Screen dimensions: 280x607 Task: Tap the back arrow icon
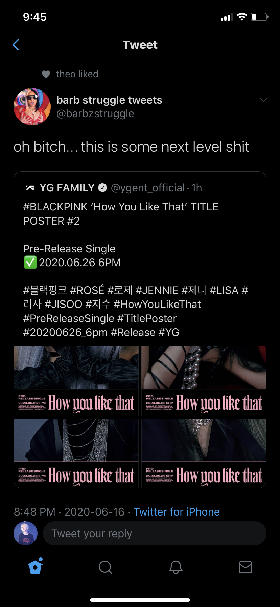coord(16,45)
